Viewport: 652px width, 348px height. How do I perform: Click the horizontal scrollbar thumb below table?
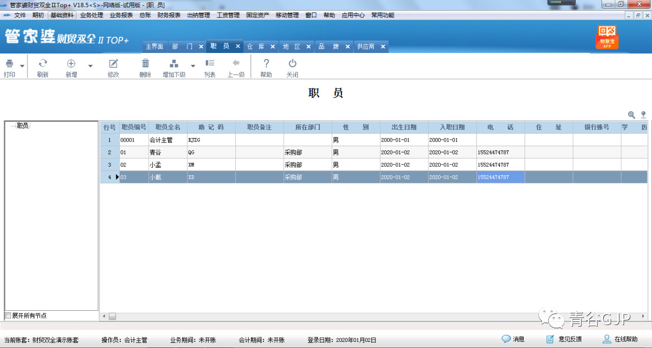(x=112, y=316)
